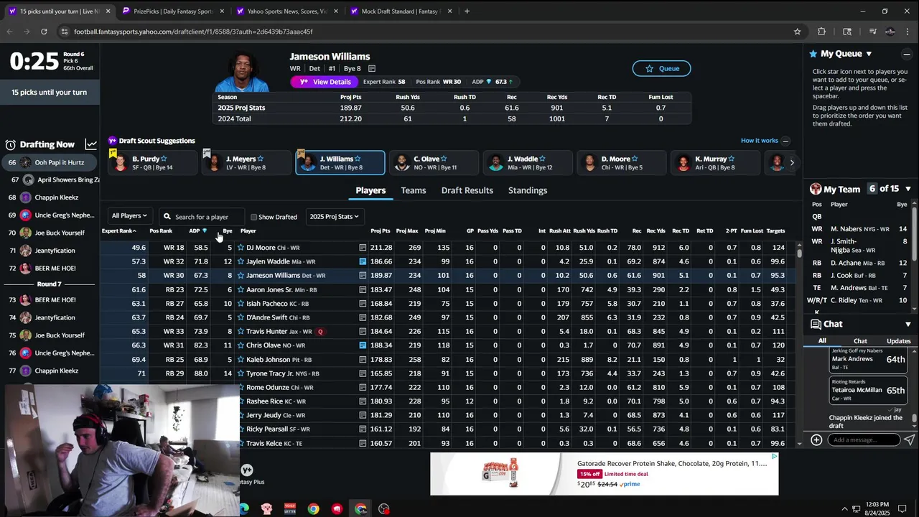Switch to the Teams tab
Viewport: 919px width, 517px height.
coord(414,190)
